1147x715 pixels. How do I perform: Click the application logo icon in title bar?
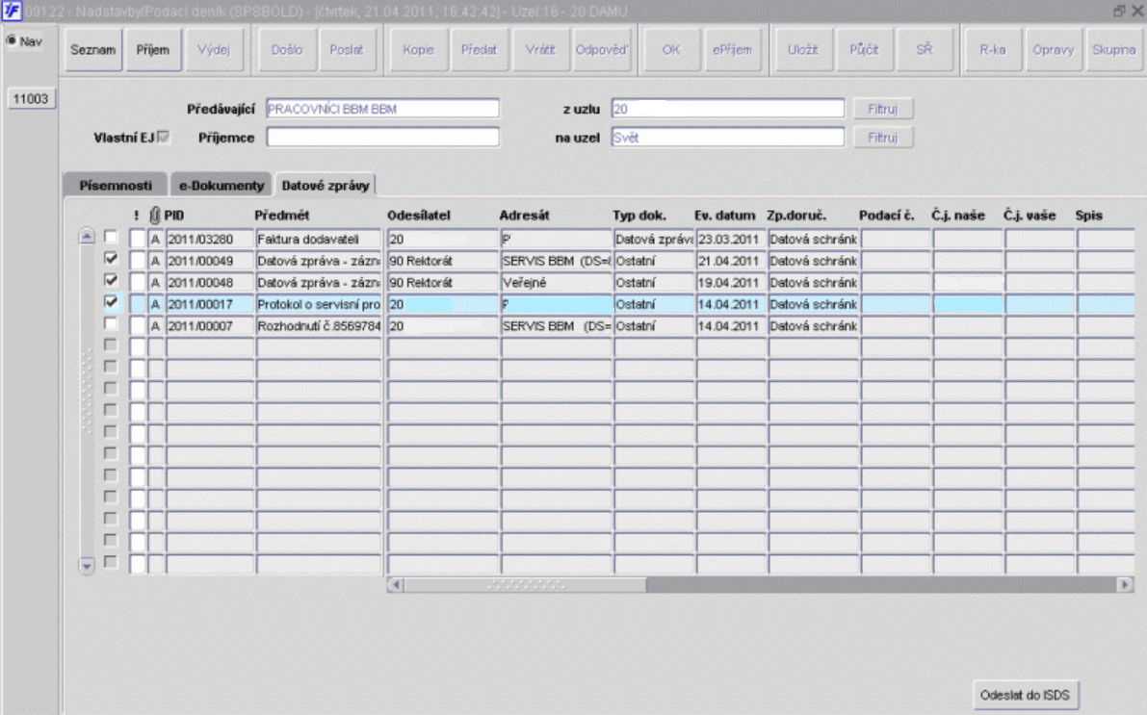12,11
